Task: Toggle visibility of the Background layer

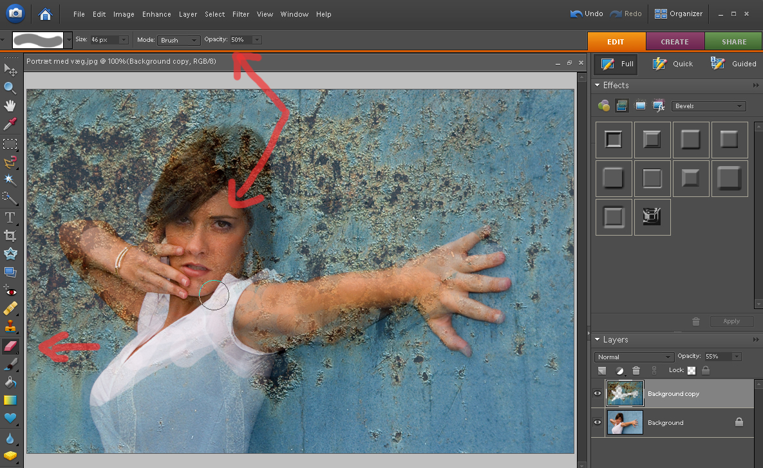Action: 598,422
